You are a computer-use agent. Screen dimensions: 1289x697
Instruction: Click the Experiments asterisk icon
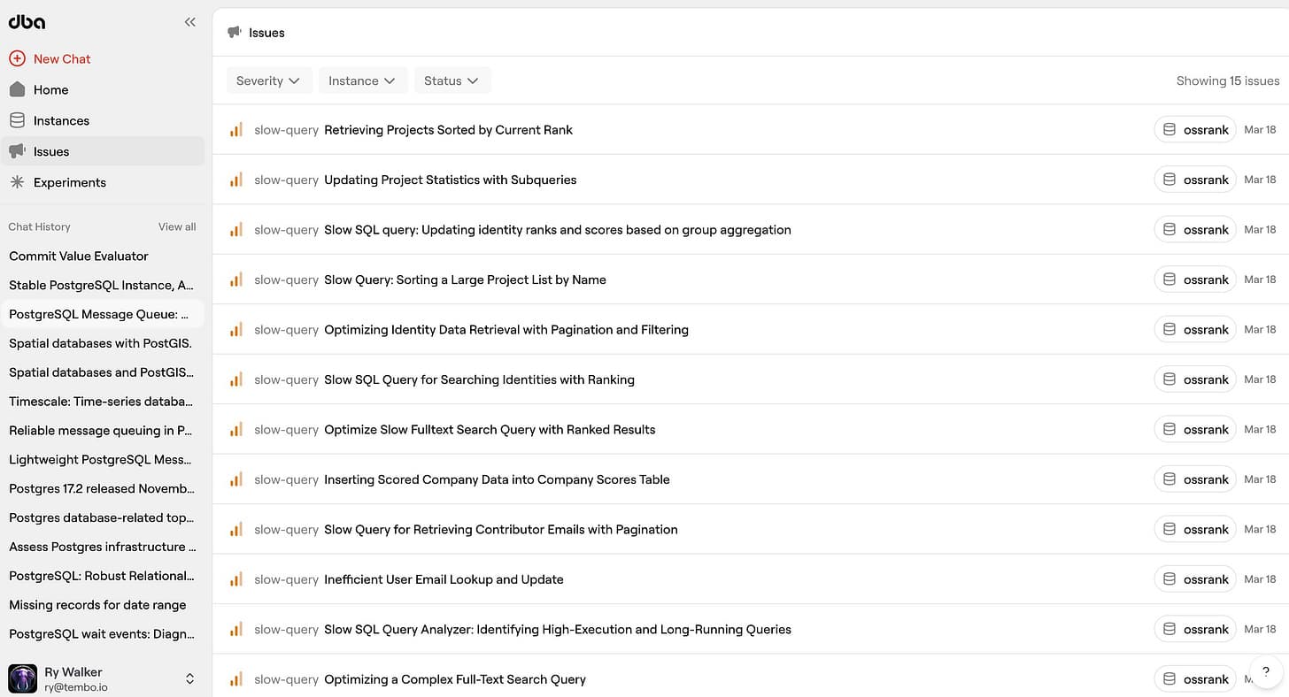17,182
